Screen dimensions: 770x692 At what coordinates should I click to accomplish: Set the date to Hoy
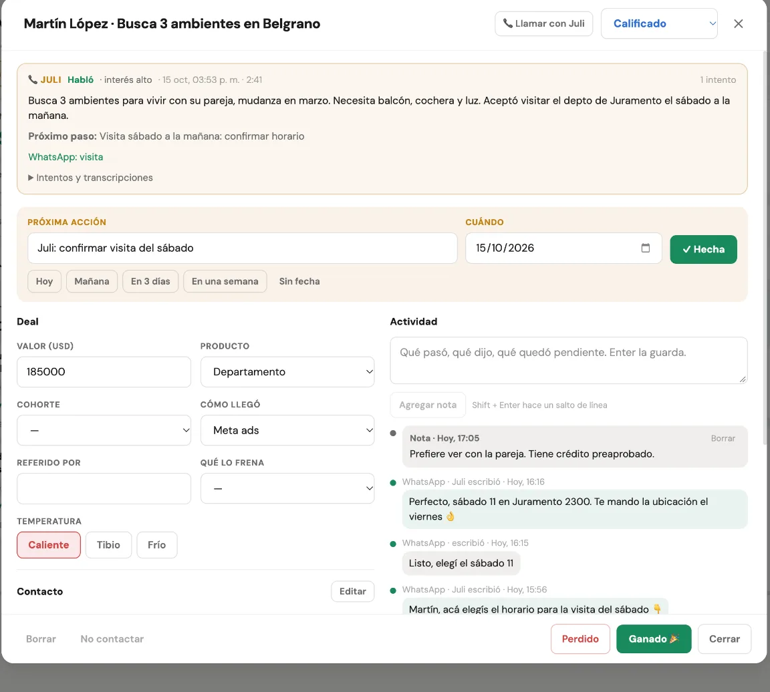[x=44, y=281]
